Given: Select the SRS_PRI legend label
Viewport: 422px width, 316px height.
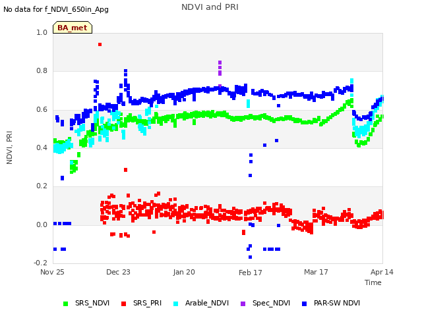Looking at the screenshot, I should tap(147, 303).
